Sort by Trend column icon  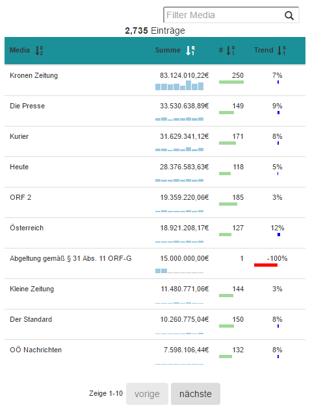click(x=281, y=50)
